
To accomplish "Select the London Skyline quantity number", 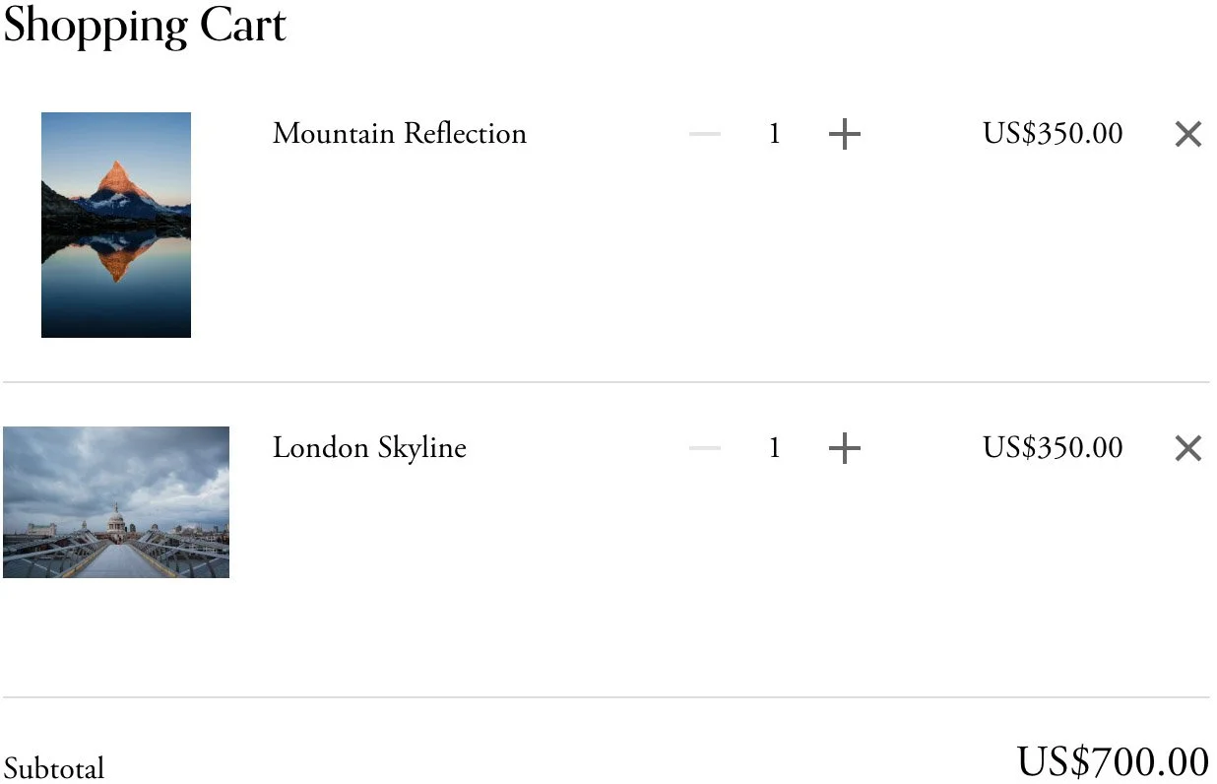I will point(775,448).
